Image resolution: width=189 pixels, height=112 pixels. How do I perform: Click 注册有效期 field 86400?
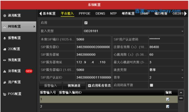click(166, 47)
